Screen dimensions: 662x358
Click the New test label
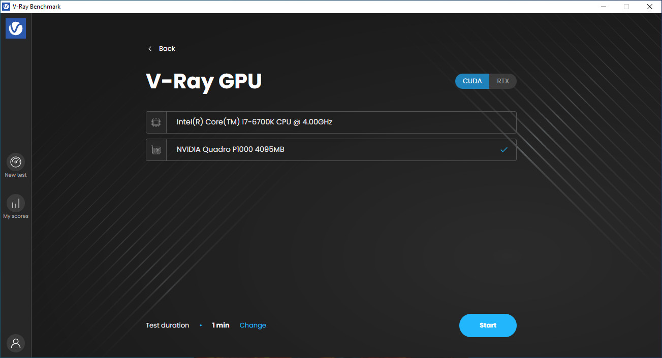(16, 175)
